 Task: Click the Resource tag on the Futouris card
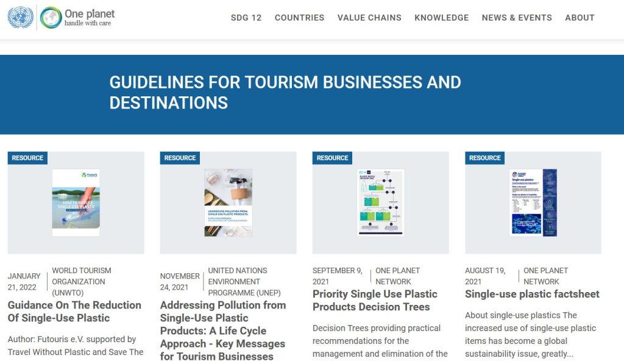[27, 158]
